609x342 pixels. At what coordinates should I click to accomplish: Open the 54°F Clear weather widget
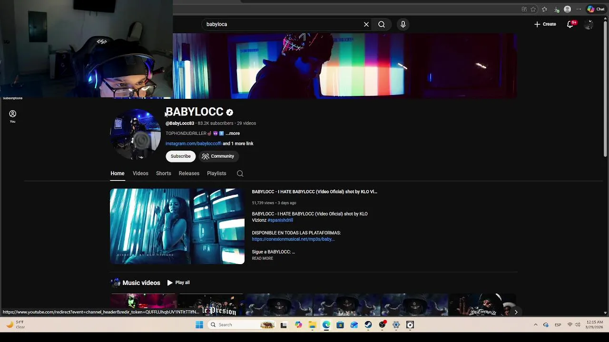(x=15, y=325)
